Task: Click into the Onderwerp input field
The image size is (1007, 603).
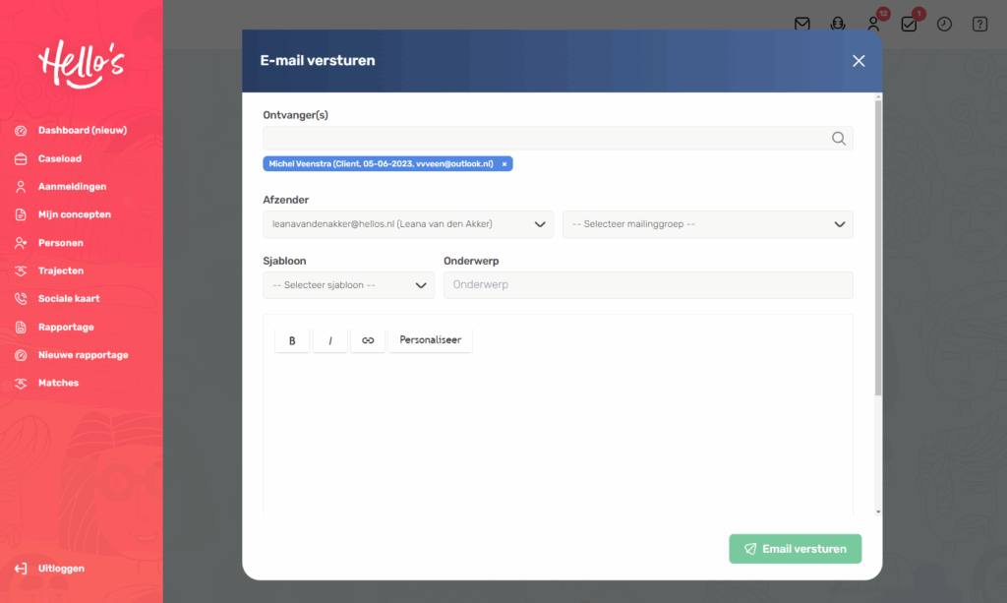Action: [648, 285]
